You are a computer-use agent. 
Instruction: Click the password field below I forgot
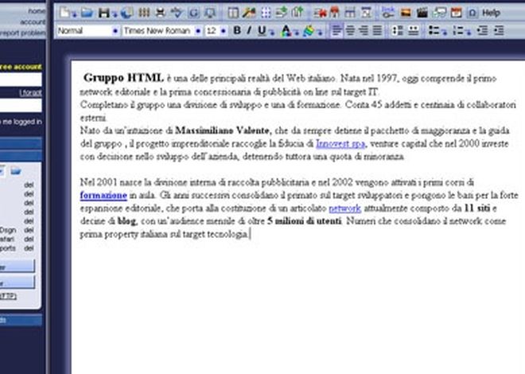point(21,105)
